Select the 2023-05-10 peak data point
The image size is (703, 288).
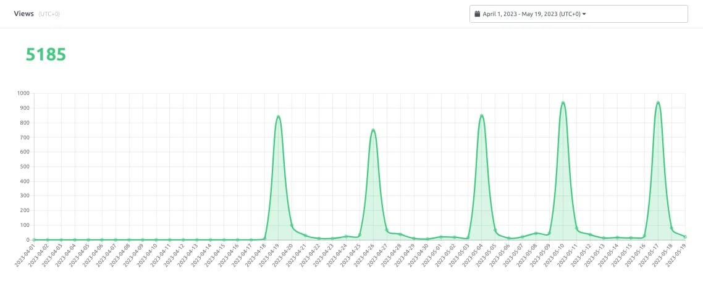click(x=563, y=103)
